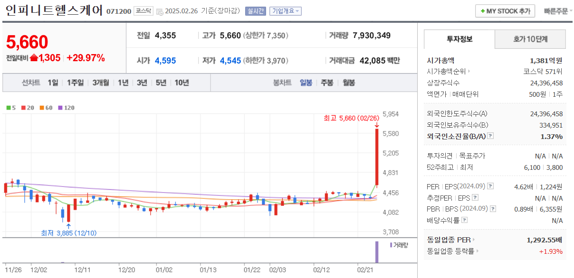Click the 외국인보유주식수 value 334,951
Image resolution: width=574 pixels, height=278 pixels.
point(551,125)
